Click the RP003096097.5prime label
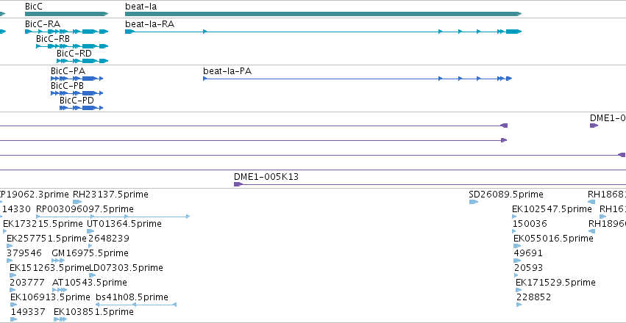This screenshot has height=323, width=626. tap(85, 209)
